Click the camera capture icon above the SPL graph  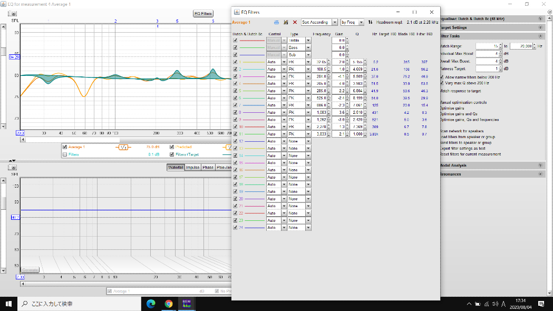tap(12, 13)
